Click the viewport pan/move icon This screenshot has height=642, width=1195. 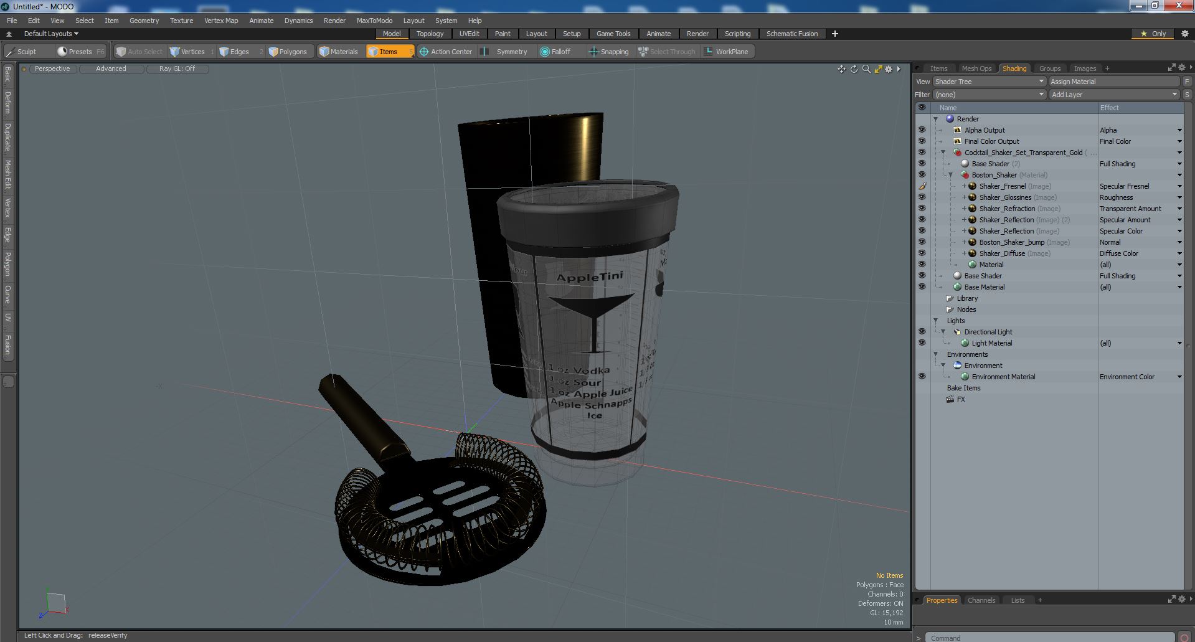pos(841,69)
